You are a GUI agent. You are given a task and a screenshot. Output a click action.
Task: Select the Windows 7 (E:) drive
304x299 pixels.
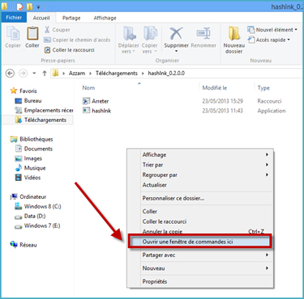37,225
